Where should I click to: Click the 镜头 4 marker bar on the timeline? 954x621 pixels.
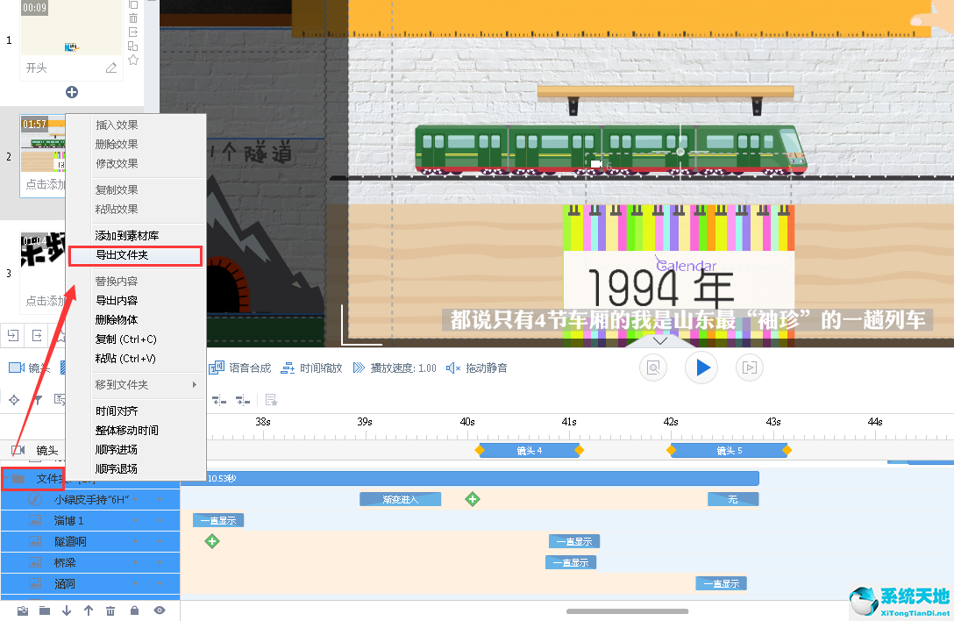529,450
